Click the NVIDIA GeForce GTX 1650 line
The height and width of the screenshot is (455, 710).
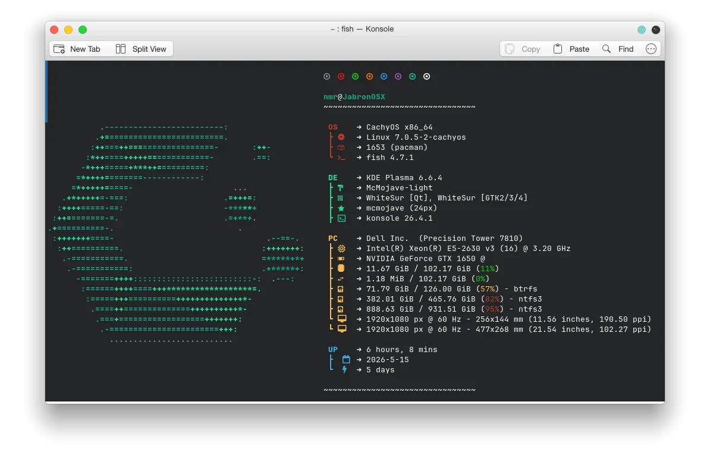tap(426, 259)
